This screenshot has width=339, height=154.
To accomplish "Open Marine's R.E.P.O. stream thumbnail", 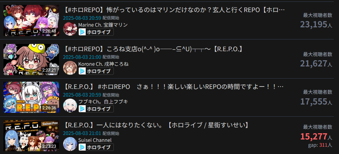I will pyautogui.click(x=31, y=20).
